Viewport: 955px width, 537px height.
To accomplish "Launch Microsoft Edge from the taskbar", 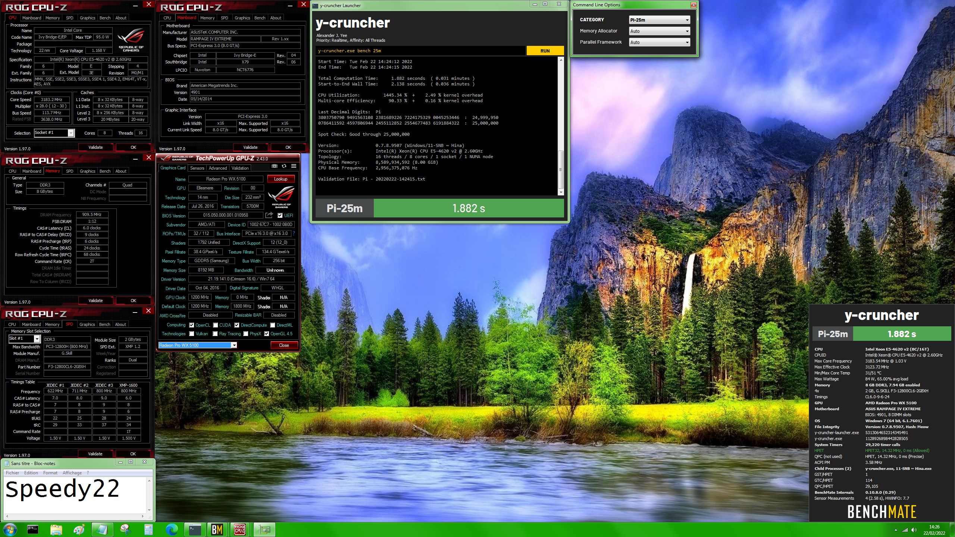I will click(x=172, y=530).
